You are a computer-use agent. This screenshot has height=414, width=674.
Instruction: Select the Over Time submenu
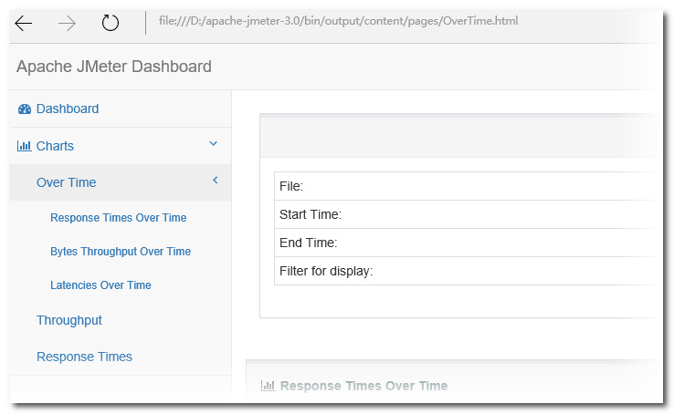tap(66, 182)
